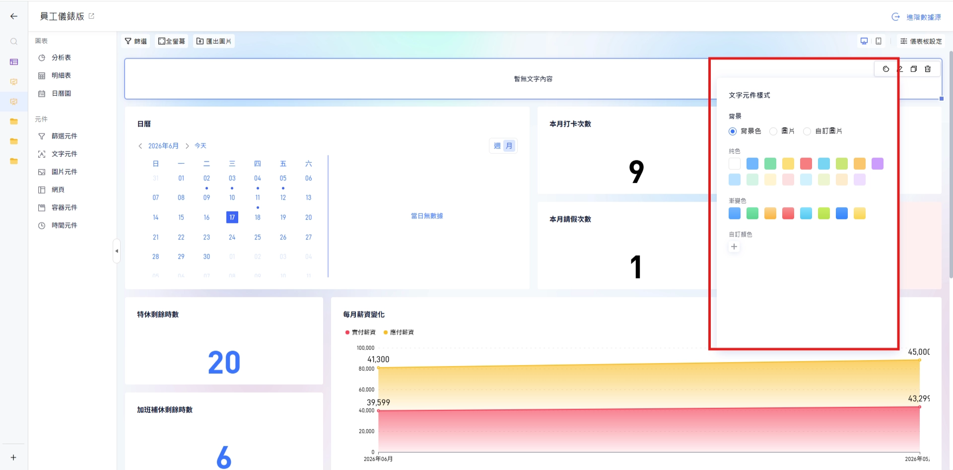Viewport: 953px width, 470px height.
Task: Open dashboard title external link icon
Action: pyautogui.click(x=91, y=16)
